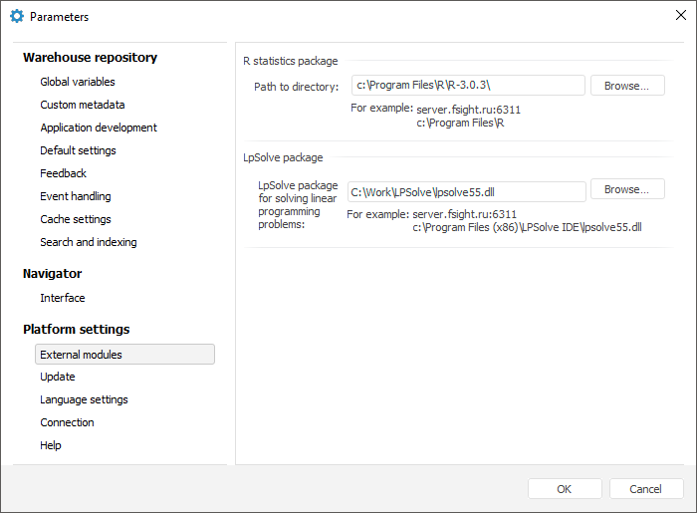
Task: Open Event handling settings
Action: 76,196
